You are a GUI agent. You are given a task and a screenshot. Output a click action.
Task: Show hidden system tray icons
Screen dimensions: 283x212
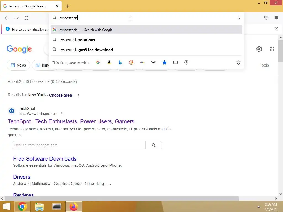point(258,207)
